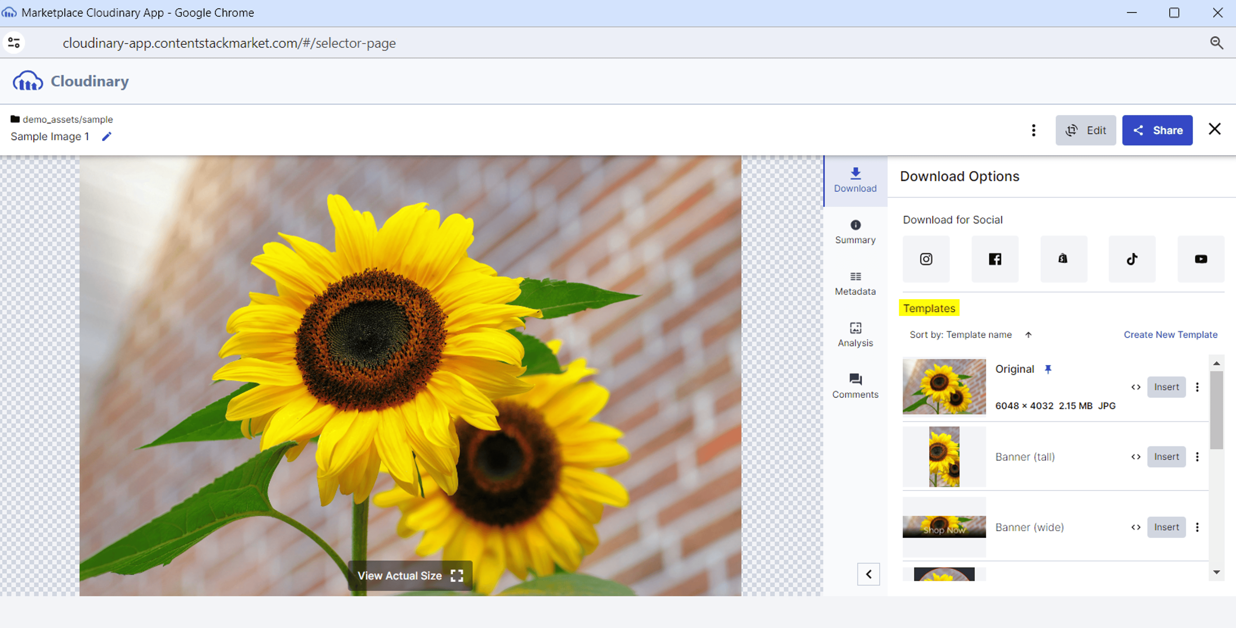
Task: Click the pin icon next to Original
Action: [x=1048, y=369]
